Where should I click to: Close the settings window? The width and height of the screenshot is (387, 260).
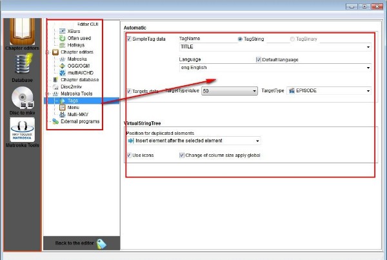(x=377, y=6)
